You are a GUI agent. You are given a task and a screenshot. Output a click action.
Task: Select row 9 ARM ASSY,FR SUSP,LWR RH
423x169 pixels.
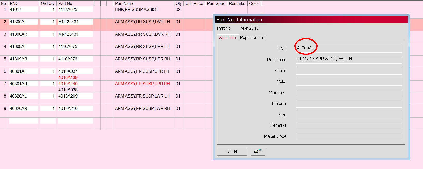[142, 108]
